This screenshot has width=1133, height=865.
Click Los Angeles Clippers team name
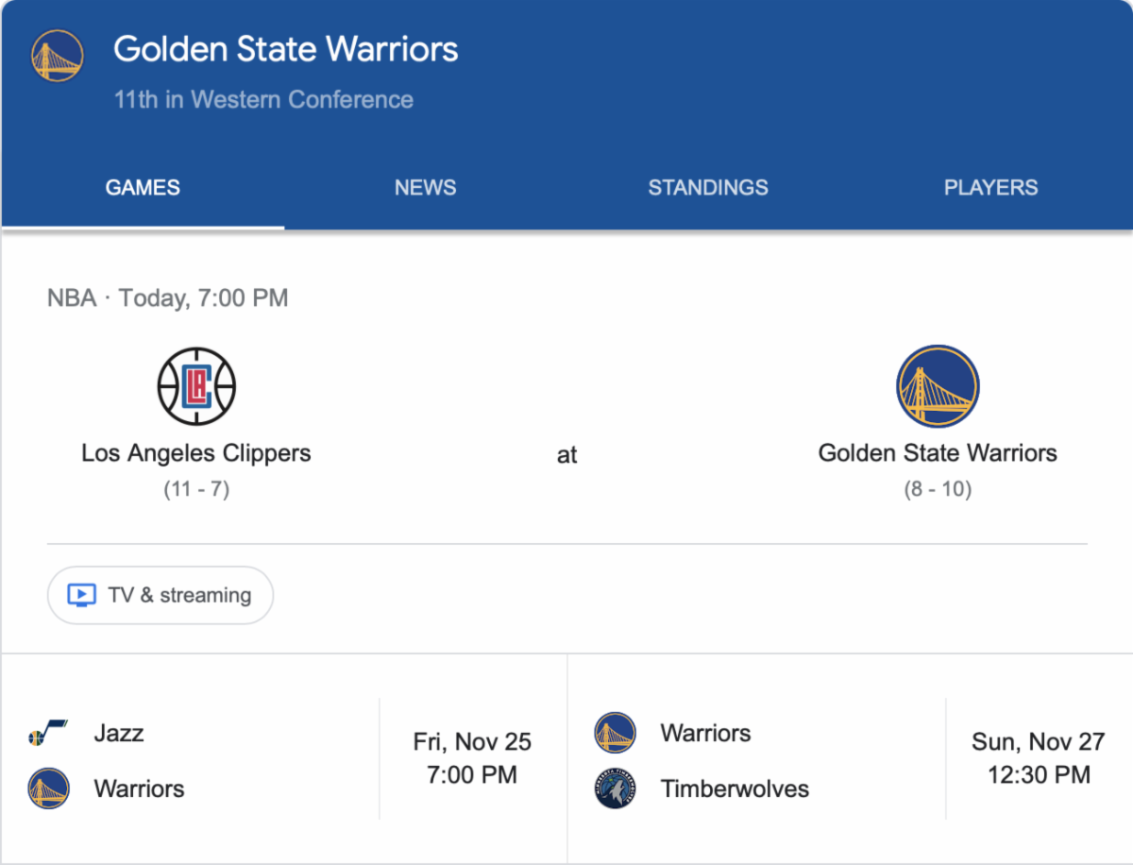click(196, 453)
